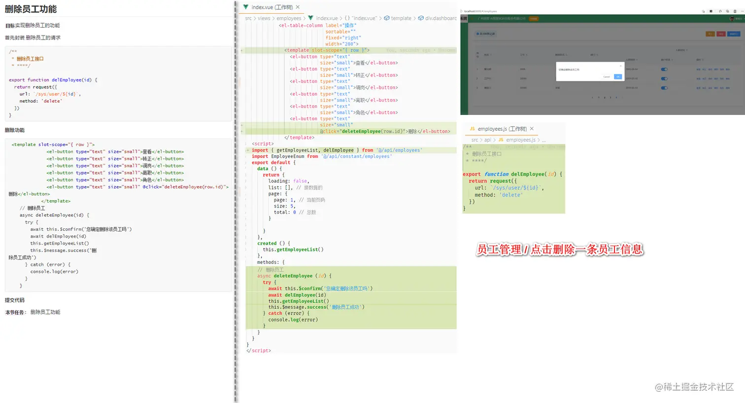Screen dimensions: 745x403
Task: Click the blue add employee button
Action: coord(734,34)
